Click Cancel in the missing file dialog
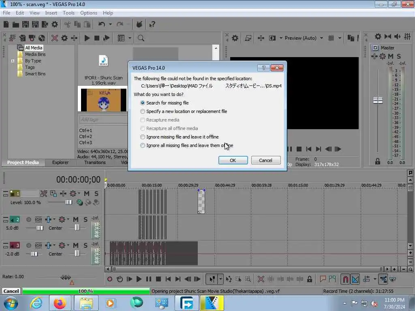The width and height of the screenshot is (415, 311). (266, 160)
